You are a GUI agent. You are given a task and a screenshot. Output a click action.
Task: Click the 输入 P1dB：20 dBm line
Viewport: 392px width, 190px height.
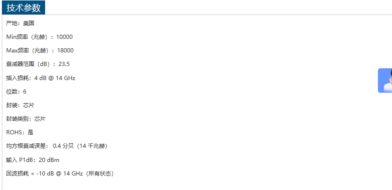[x=33, y=160]
